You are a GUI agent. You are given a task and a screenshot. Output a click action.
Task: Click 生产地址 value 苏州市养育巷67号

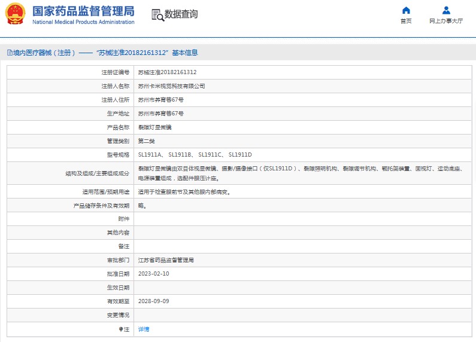click(161, 114)
